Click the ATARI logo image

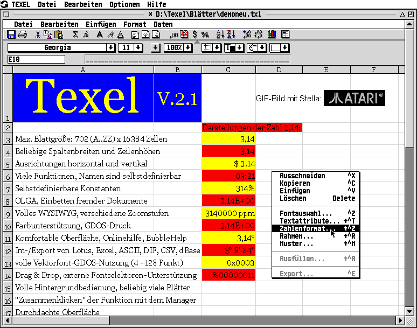[355, 98]
